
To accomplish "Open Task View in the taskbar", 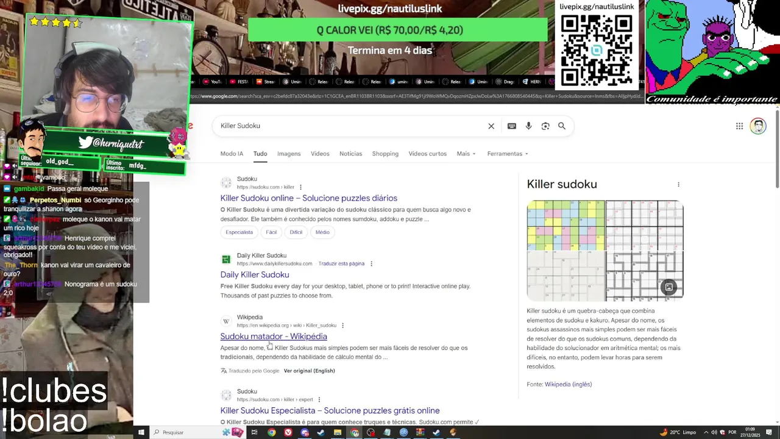I will [254, 432].
